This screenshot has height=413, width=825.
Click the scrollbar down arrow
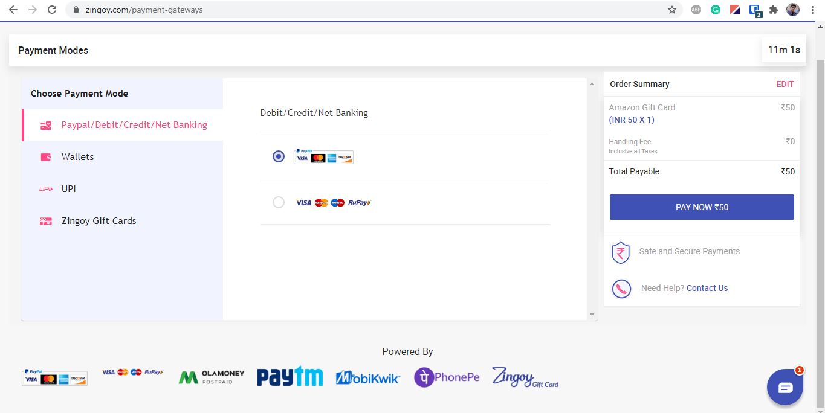[x=592, y=315]
